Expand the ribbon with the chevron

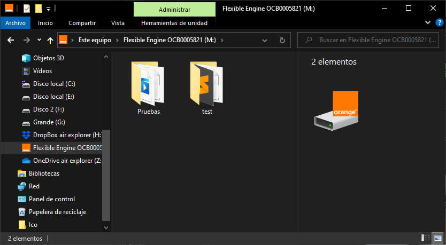pos(427,22)
